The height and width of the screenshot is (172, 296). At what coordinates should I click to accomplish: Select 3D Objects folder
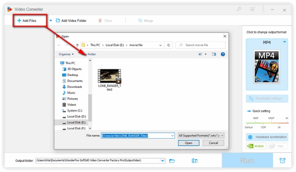72,69
